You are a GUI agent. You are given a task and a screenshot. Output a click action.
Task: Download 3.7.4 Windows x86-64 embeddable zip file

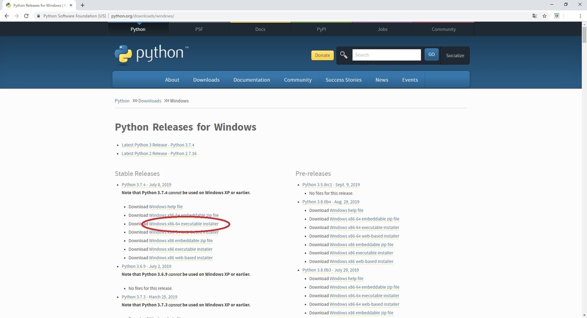coord(184,215)
